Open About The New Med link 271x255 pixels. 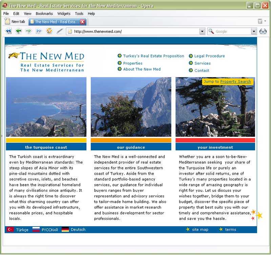(x=142, y=69)
